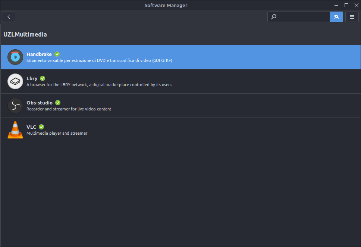This screenshot has height=247, width=361.
Task: Minimize the Software Manager window
Action: (x=336, y=5)
